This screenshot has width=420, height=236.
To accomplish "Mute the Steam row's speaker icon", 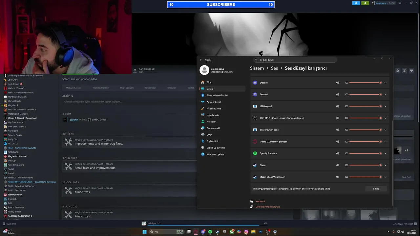I will tap(337, 165).
